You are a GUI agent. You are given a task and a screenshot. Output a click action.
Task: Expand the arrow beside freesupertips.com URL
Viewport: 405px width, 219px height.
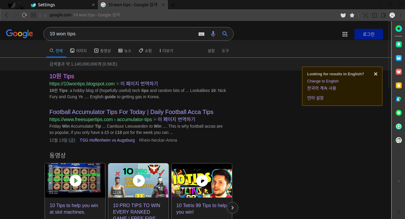(155, 120)
